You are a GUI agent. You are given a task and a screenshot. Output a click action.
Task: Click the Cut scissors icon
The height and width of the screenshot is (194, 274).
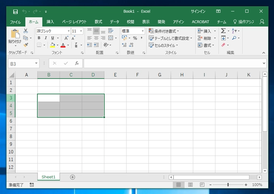coord(26,31)
